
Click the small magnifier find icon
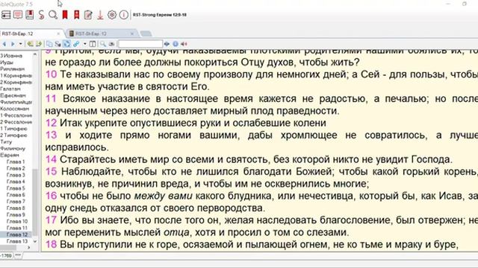(x=103, y=44)
